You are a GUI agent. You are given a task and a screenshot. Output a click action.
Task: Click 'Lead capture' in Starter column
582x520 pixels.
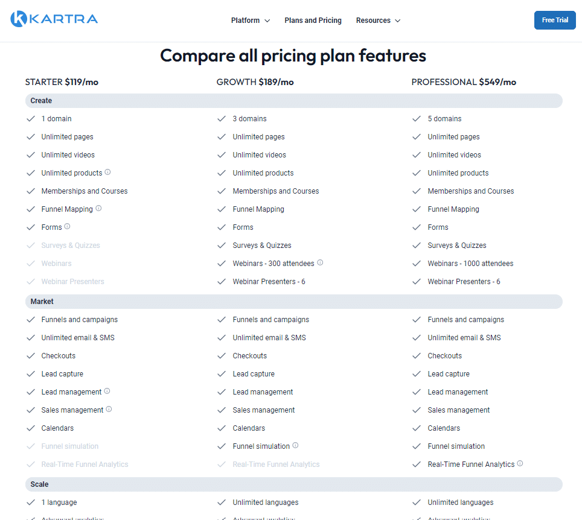pyautogui.click(x=62, y=374)
